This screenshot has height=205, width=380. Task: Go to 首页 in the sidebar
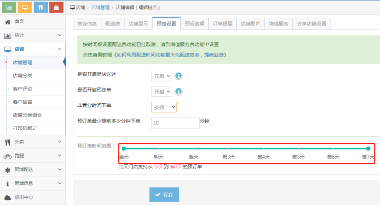click(x=19, y=21)
